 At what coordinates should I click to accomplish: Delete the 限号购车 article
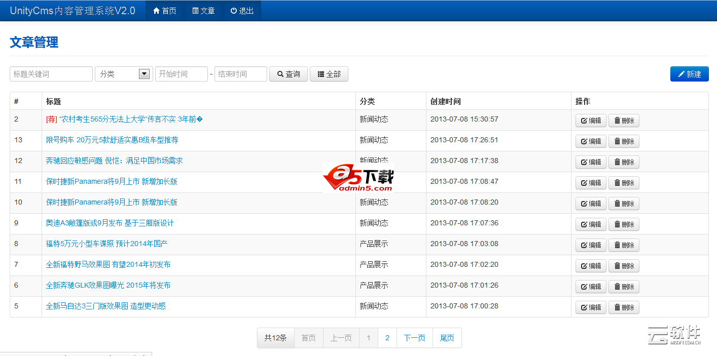click(624, 141)
